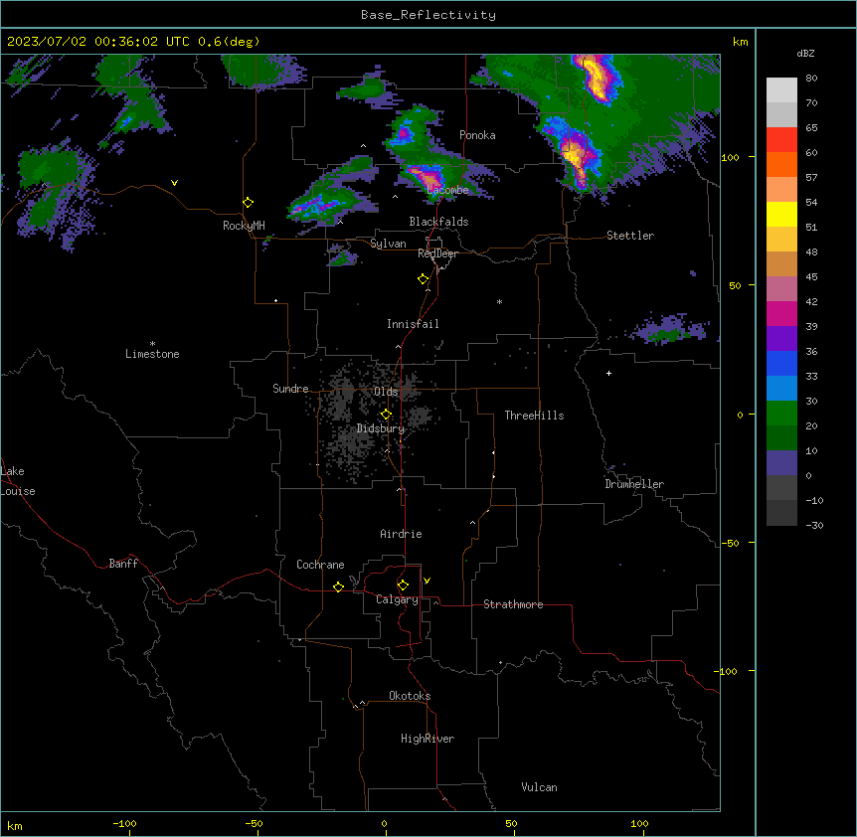The height and width of the screenshot is (837, 857).
Task: Click the dark green 10-20 dBZ legend swatch
Action: pyautogui.click(x=781, y=437)
